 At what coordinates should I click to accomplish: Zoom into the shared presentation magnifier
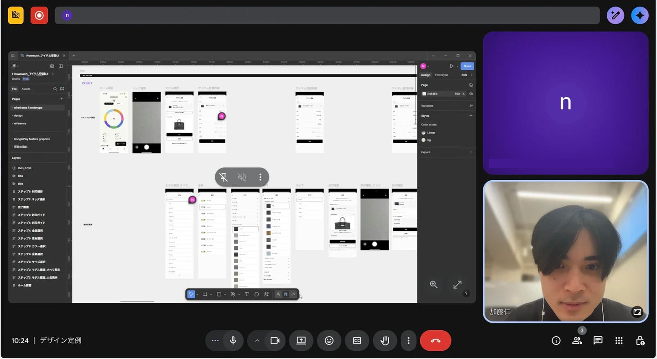[x=433, y=285]
